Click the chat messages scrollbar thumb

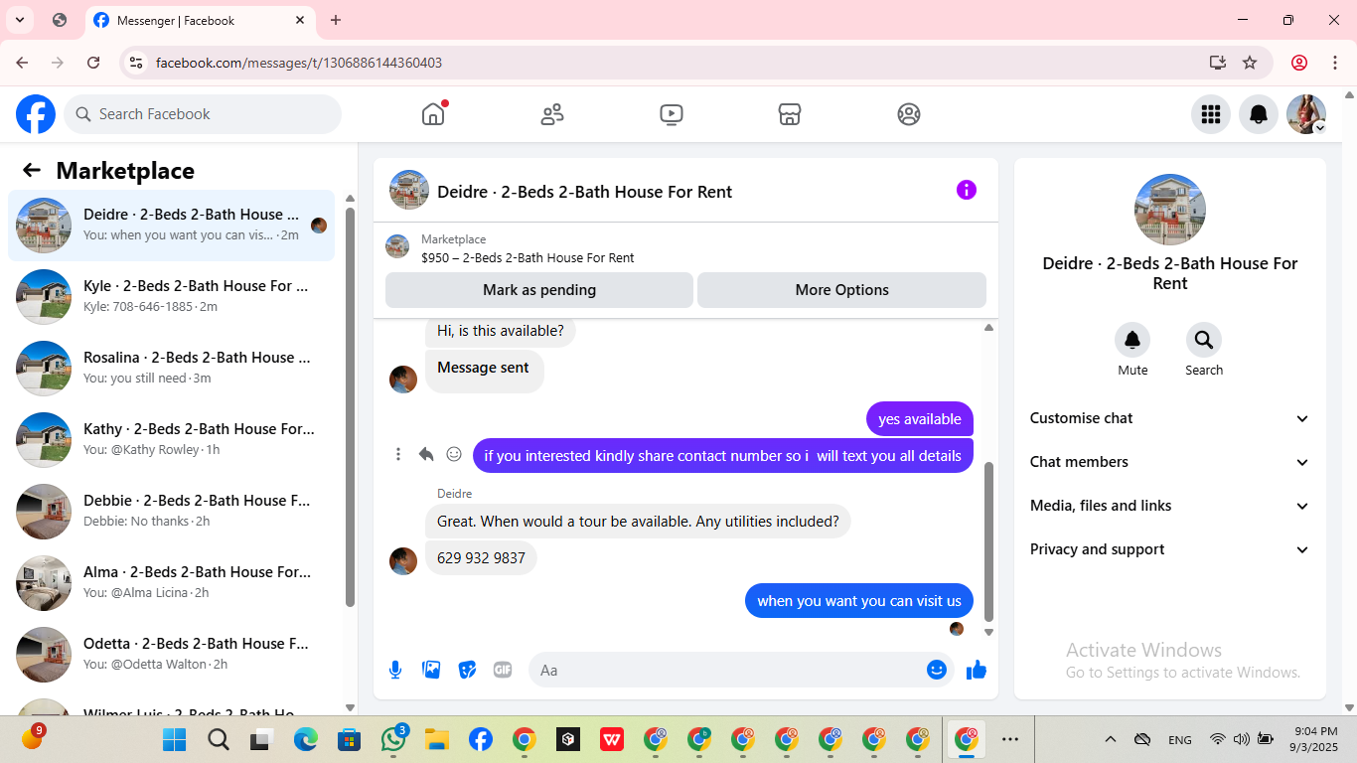988,541
